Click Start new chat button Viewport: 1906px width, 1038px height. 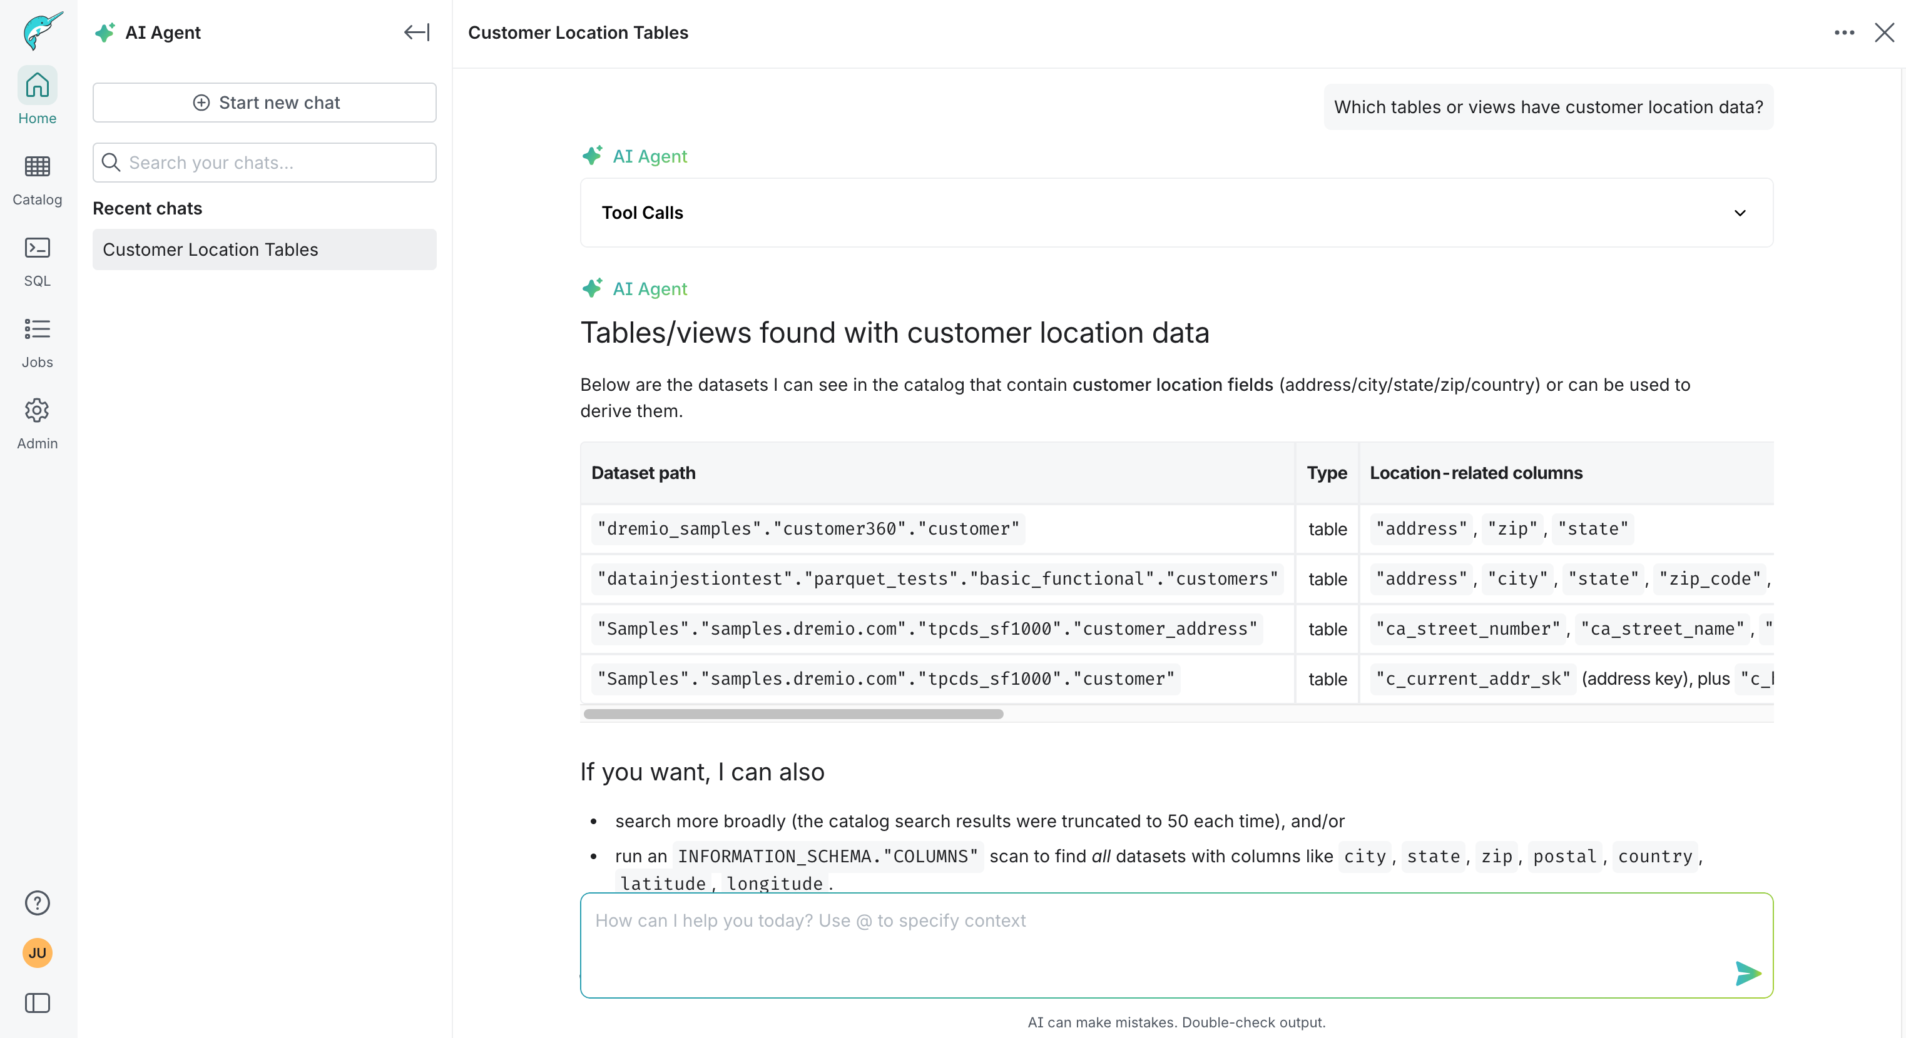pyautogui.click(x=264, y=103)
